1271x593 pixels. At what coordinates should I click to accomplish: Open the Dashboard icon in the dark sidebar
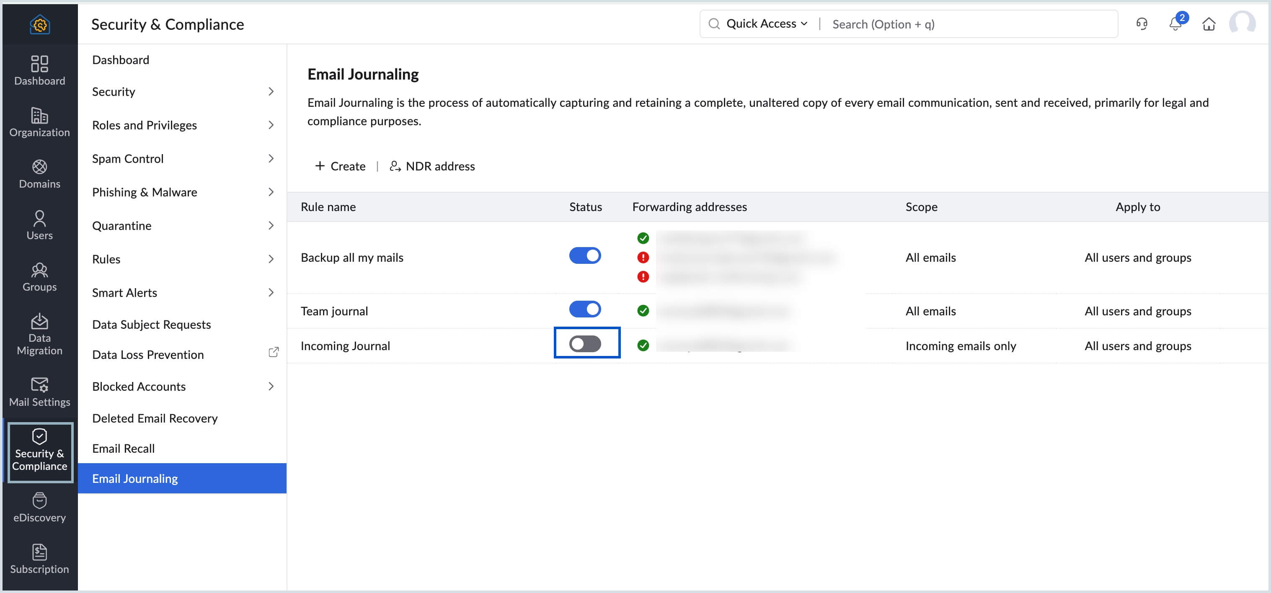(x=39, y=70)
